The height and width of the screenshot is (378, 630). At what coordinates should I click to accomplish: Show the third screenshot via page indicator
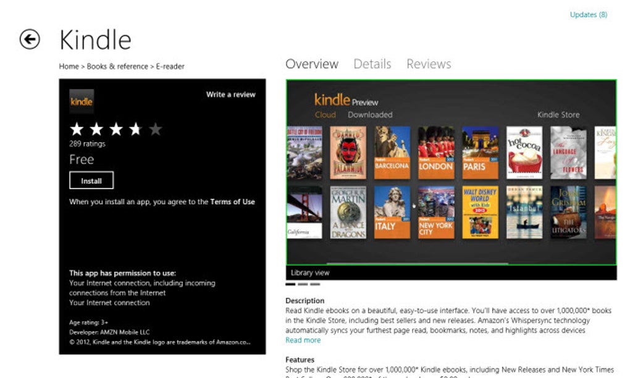(315, 284)
